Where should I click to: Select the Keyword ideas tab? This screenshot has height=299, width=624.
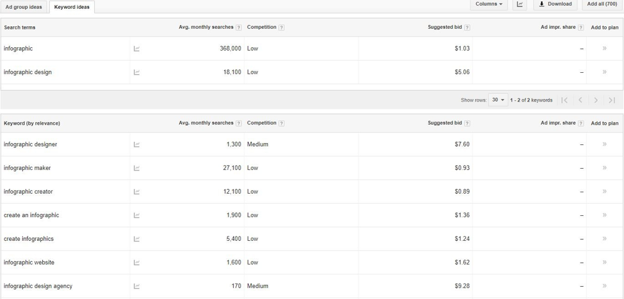(72, 7)
